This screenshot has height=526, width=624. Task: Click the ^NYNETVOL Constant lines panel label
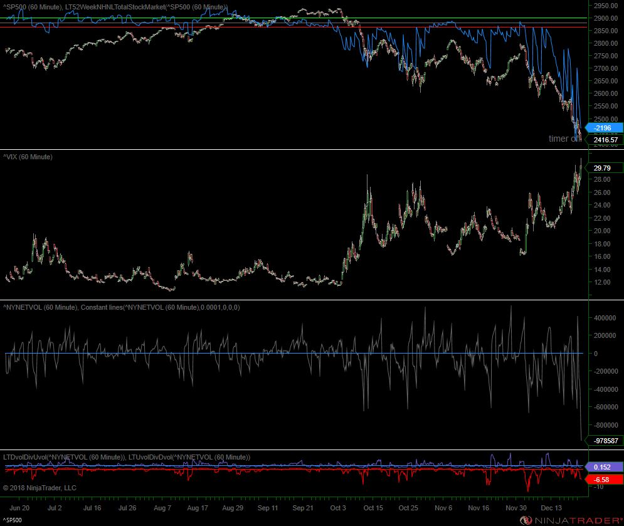point(122,307)
